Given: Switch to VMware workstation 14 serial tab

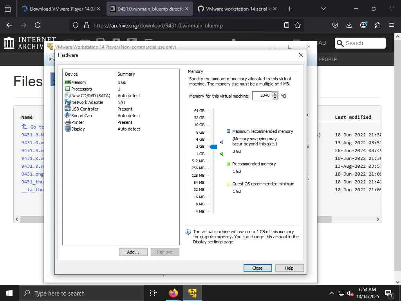Looking at the screenshot, I should click(237, 9).
